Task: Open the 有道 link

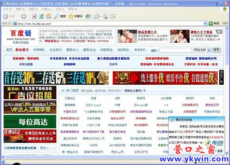Action: [212, 98]
